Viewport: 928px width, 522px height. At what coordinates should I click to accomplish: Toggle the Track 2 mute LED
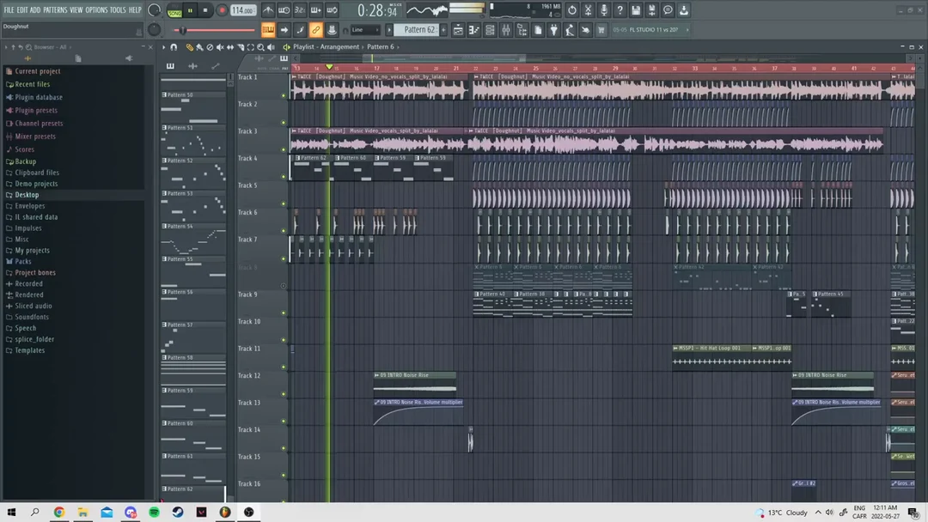click(284, 123)
